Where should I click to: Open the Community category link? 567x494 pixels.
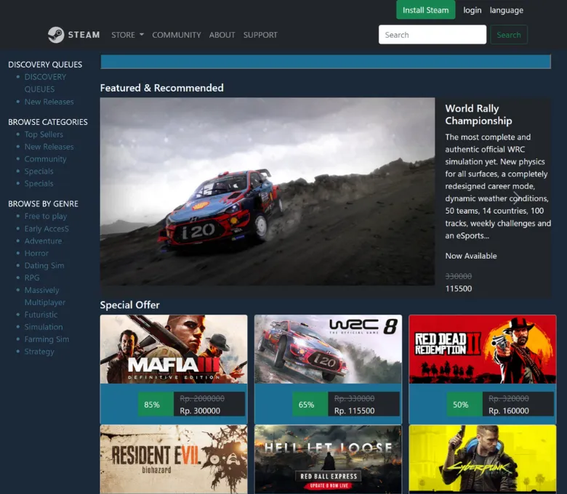click(x=45, y=159)
